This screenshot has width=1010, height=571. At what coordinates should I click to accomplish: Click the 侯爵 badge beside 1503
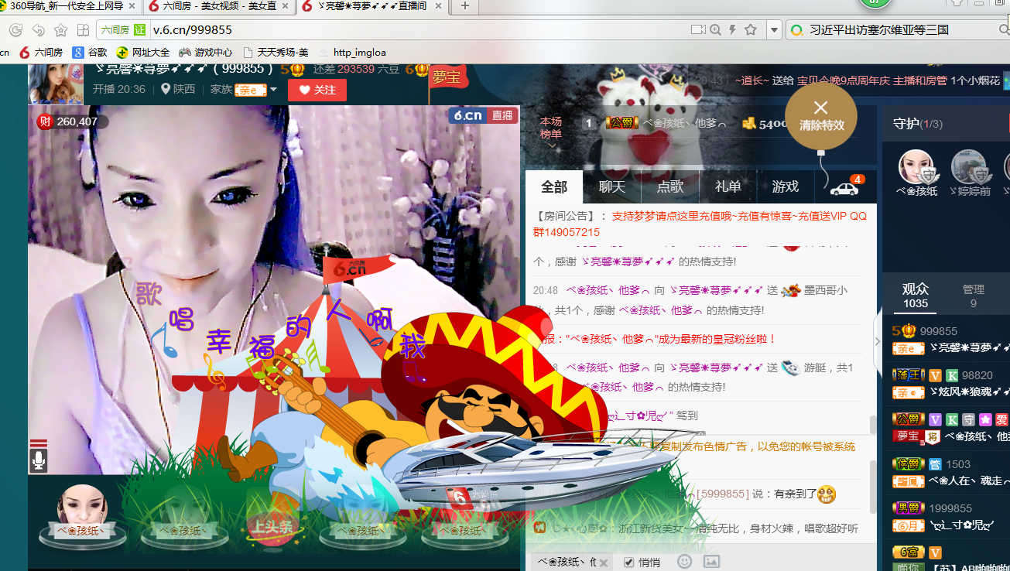(908, 463)
